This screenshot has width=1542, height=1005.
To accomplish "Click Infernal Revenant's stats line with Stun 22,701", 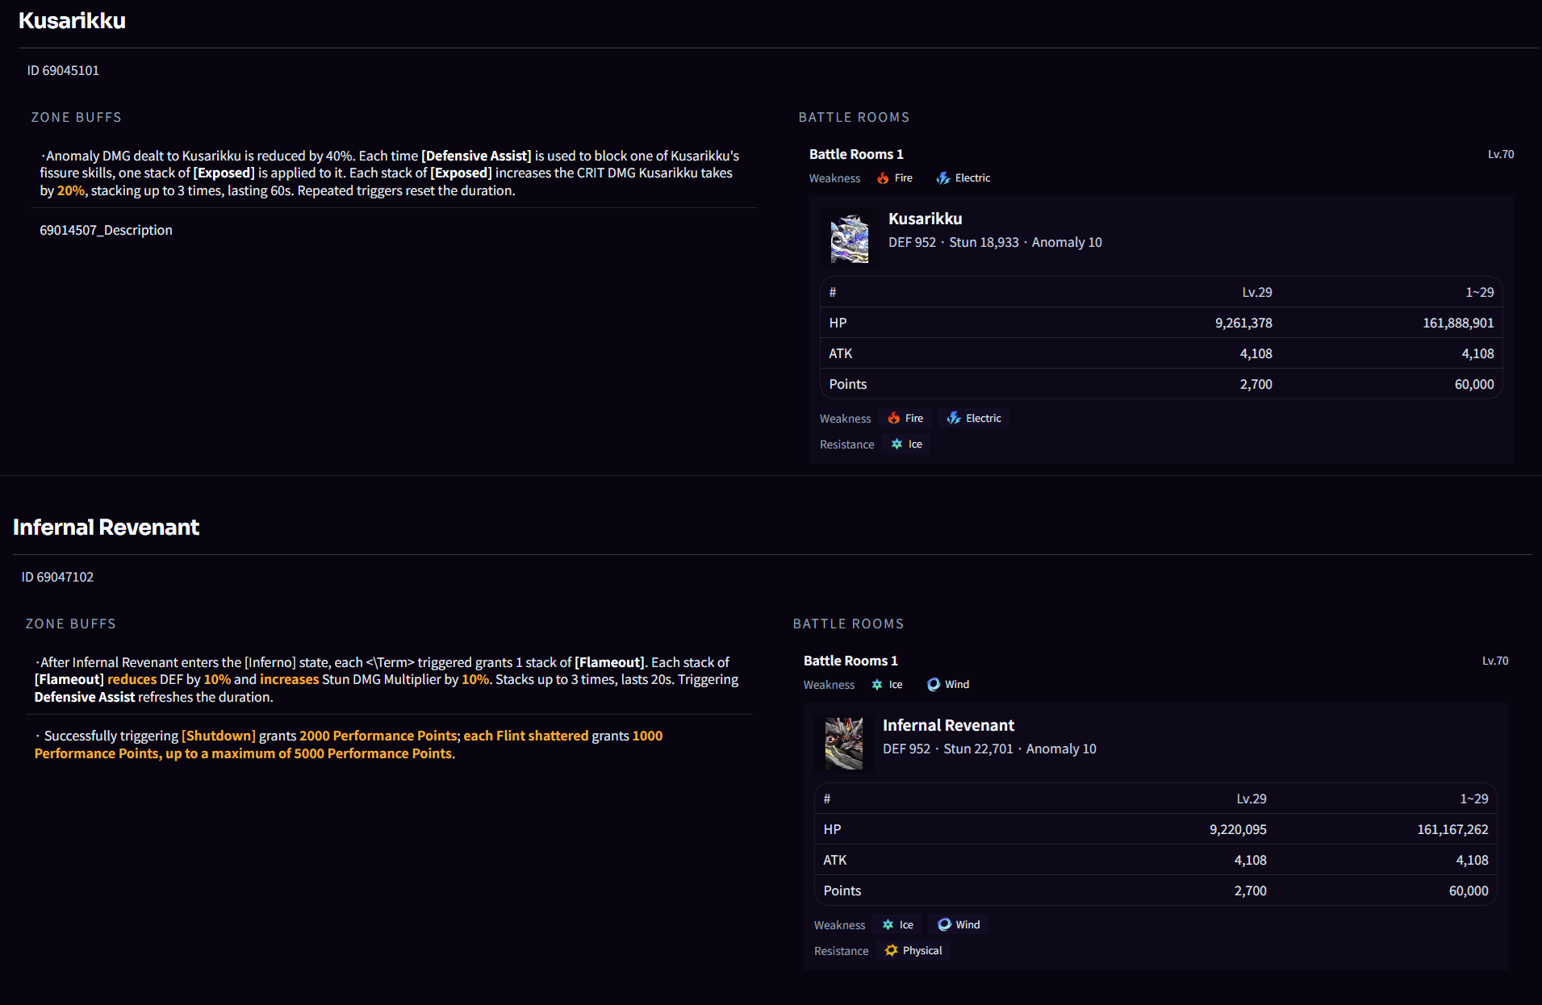I will point(989,749).
